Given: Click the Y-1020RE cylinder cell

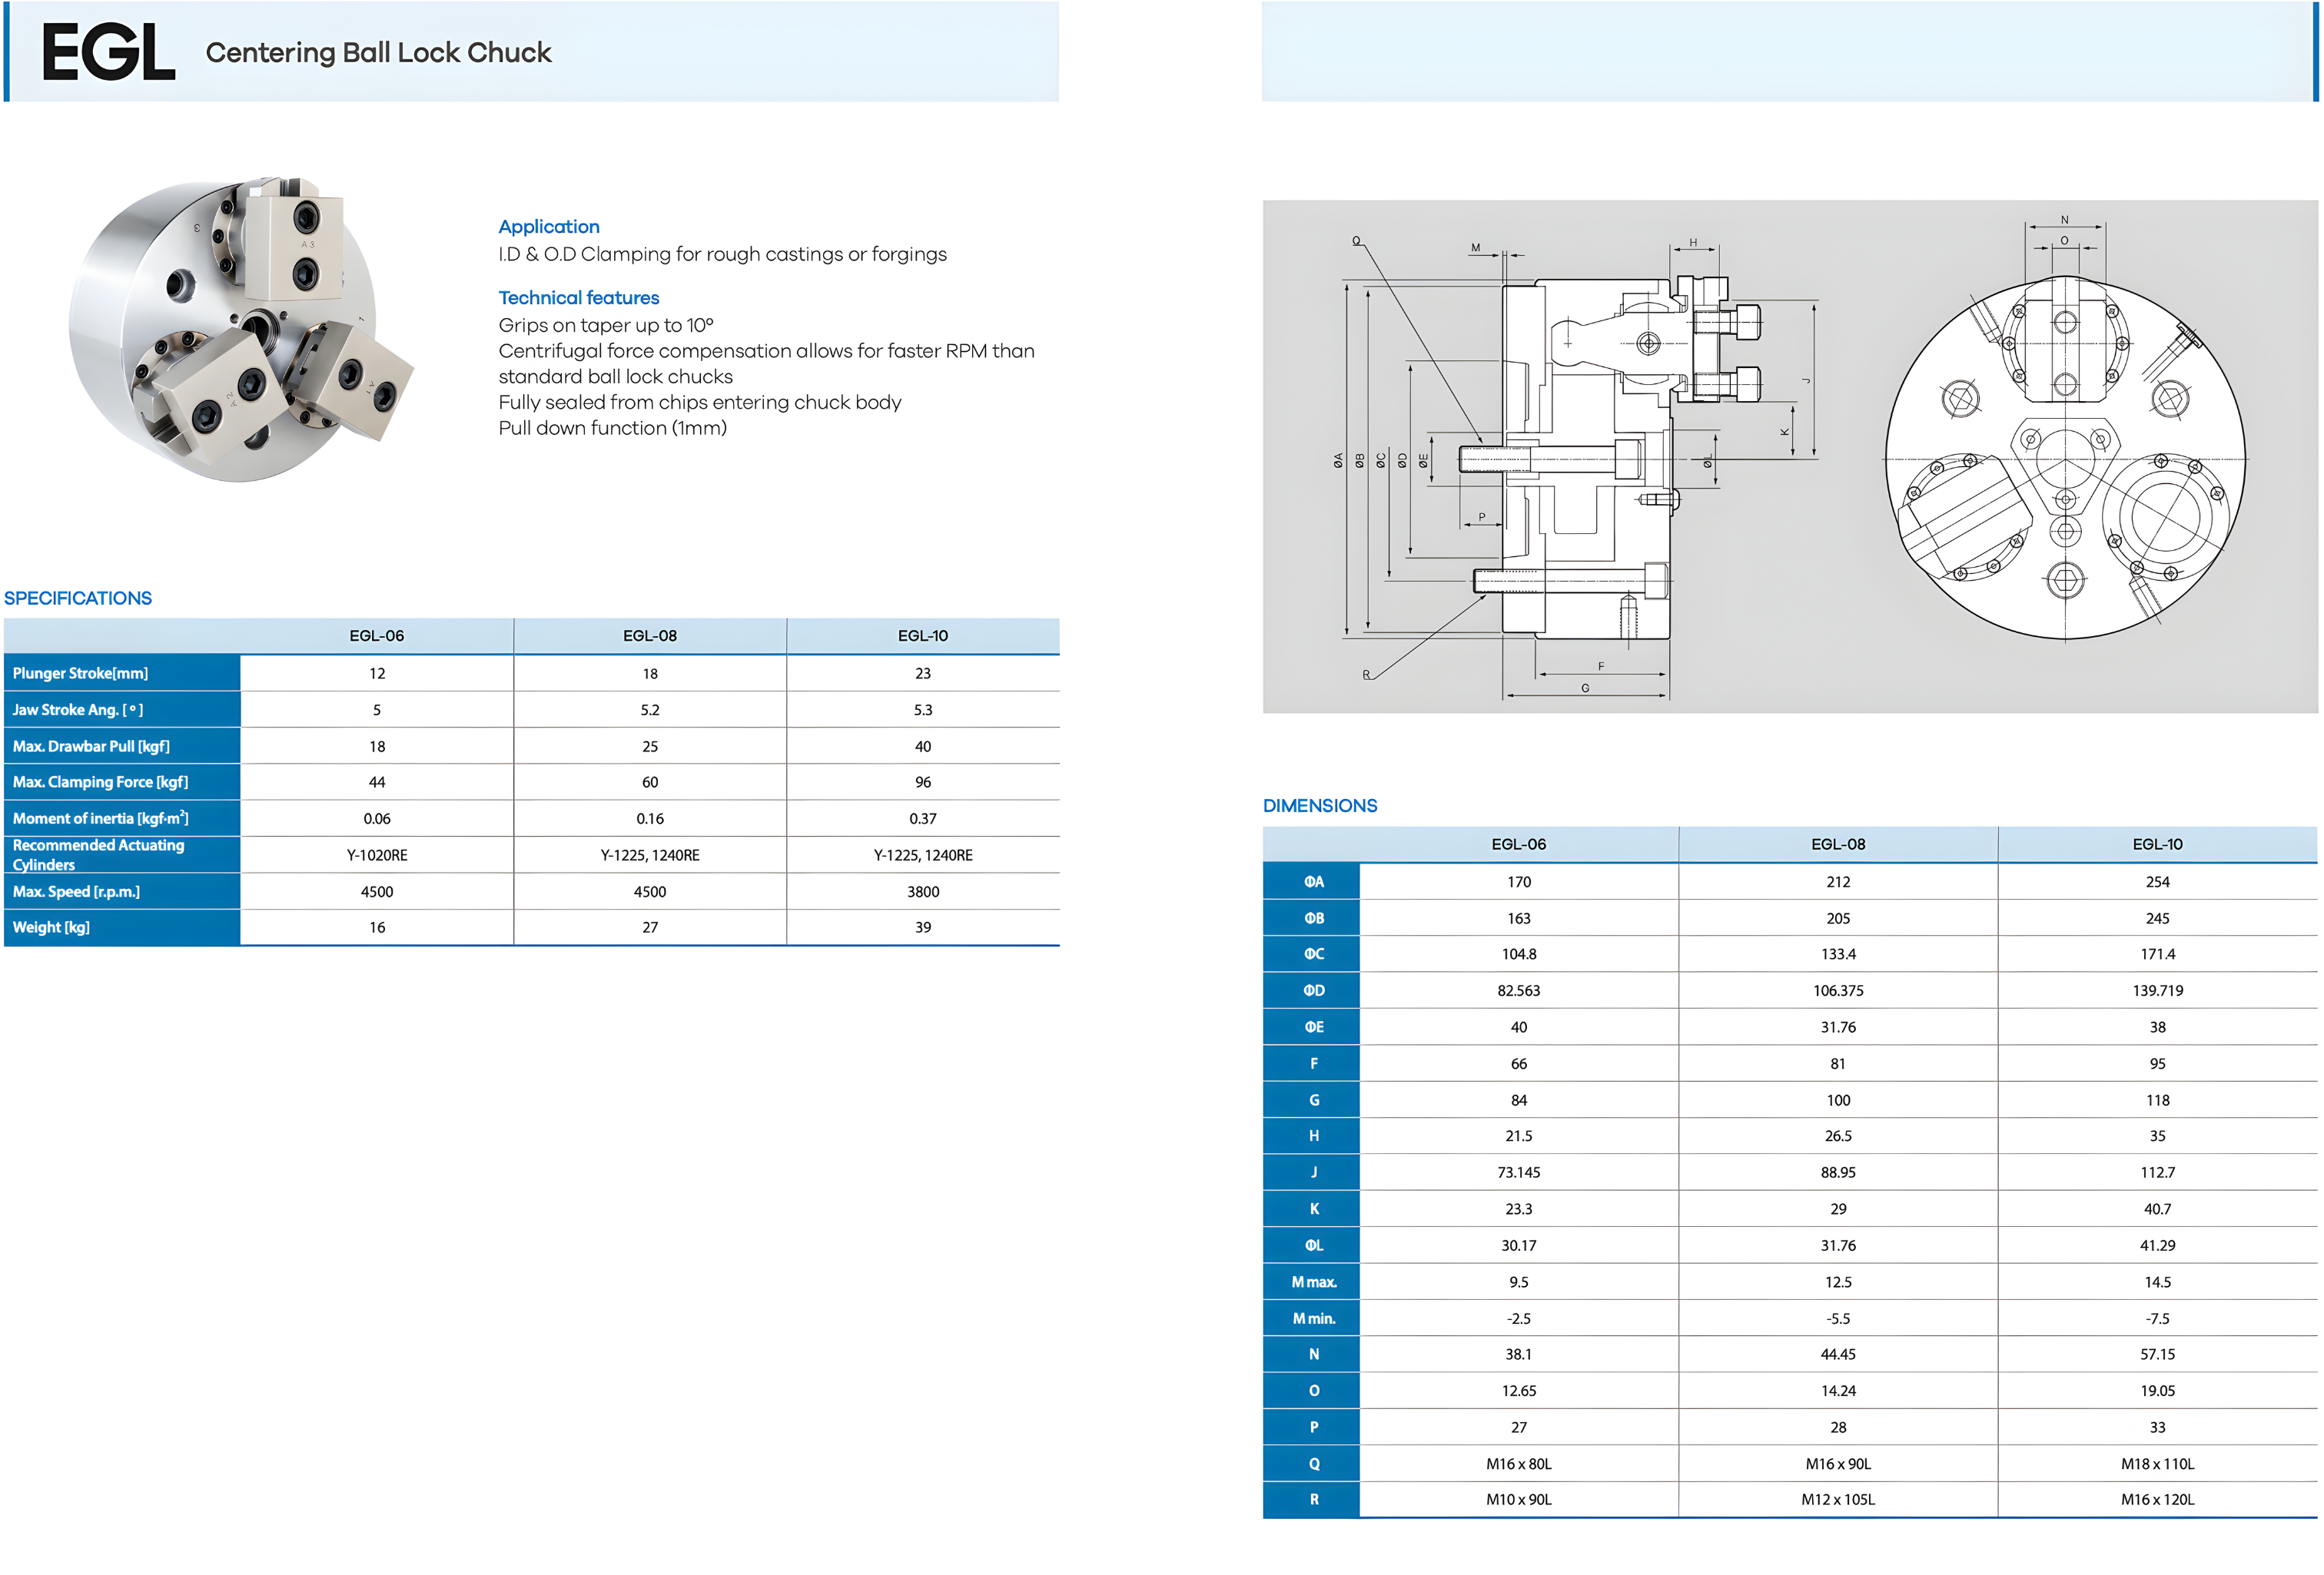Looking at the screenshot, I should (376, 855).
